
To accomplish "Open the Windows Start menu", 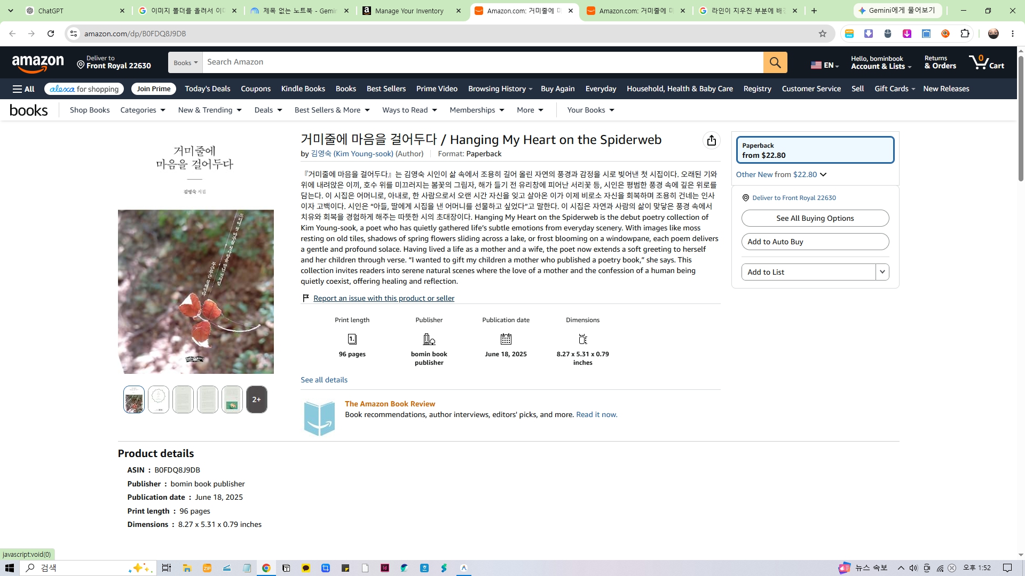I will (x=10, y=568).
